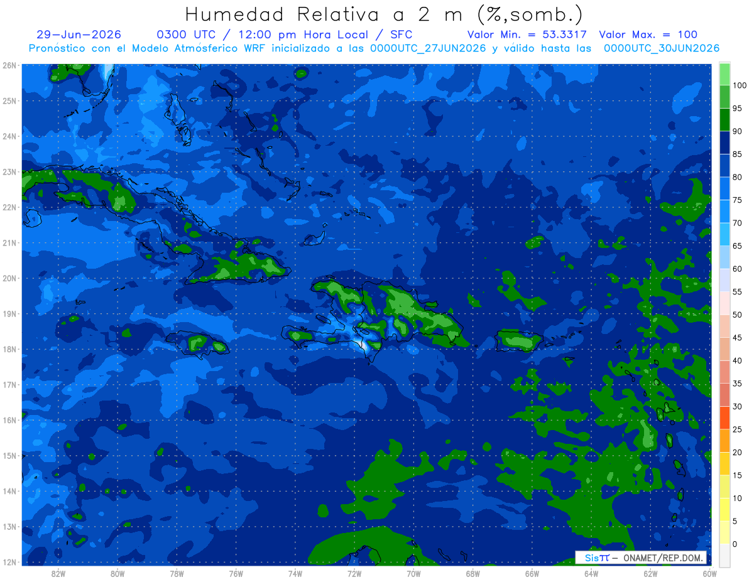Viewport: 754px width, 582px height.
Task: Click the colorbar value label 0
Action: 735,544
